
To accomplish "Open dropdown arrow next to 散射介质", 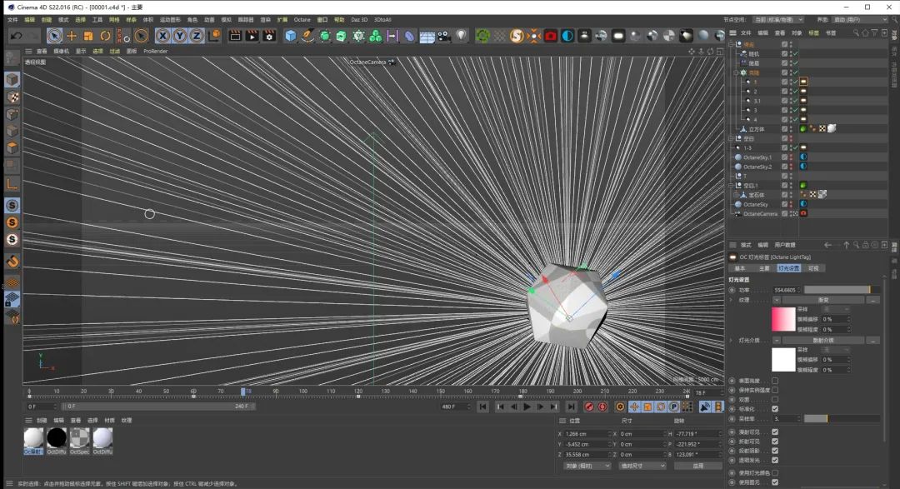I will coord(777,341).
